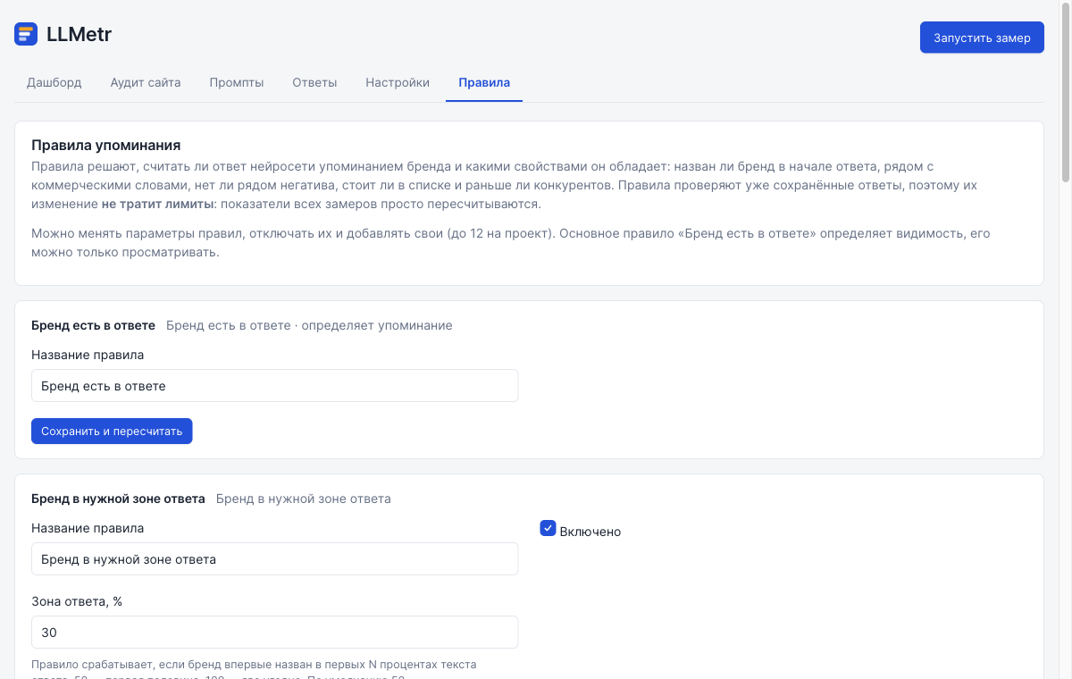Focus the name field "Бренд в нужной зоне ответа"
Image resolution: width=1072 pixels, height=679 pixels.
(275, 559)
